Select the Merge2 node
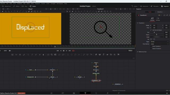Viewport: 170px width, 95px height. [x=80, y=77]
